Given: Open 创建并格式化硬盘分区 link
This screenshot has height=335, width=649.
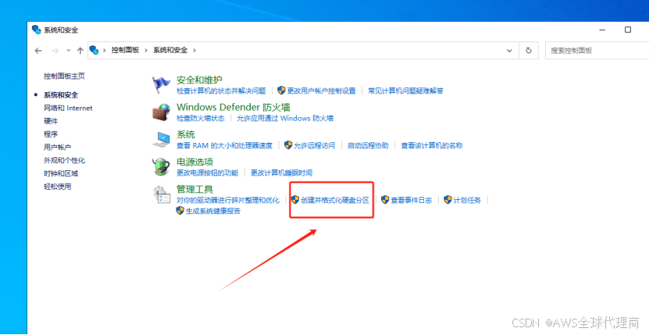Looking at the screenshot, I should [335, 200].
